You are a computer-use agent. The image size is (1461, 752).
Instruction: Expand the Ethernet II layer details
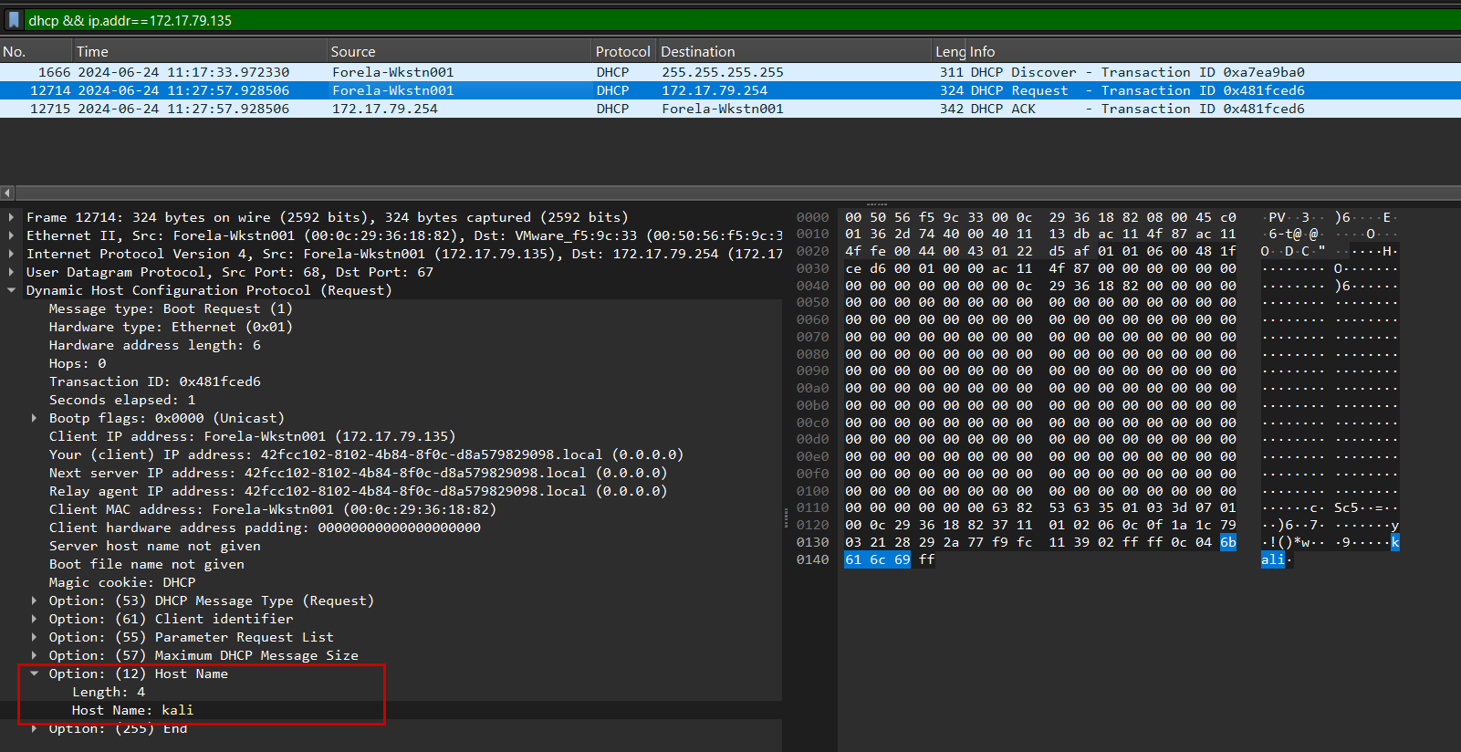12,235
